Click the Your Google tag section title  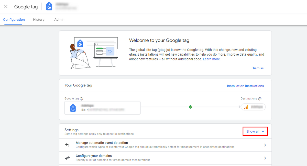(x=78, y=85)
